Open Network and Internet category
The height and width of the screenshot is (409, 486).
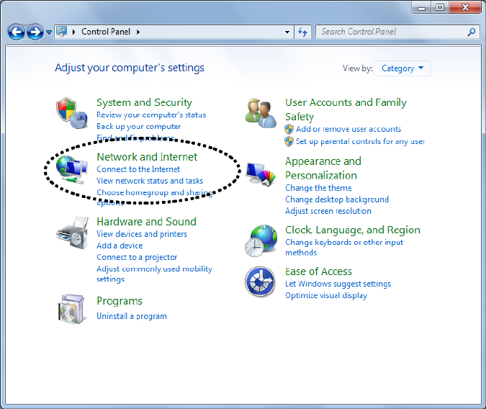click(147, 157)
